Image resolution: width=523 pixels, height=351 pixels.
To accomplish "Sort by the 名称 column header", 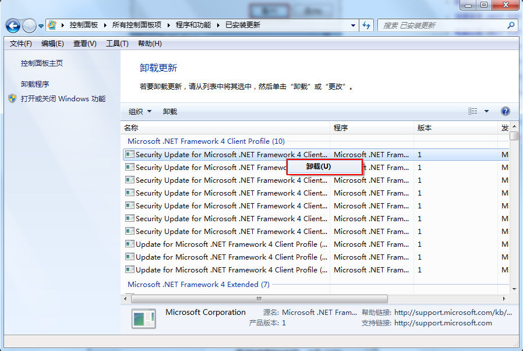I will (x=225, y=128).
